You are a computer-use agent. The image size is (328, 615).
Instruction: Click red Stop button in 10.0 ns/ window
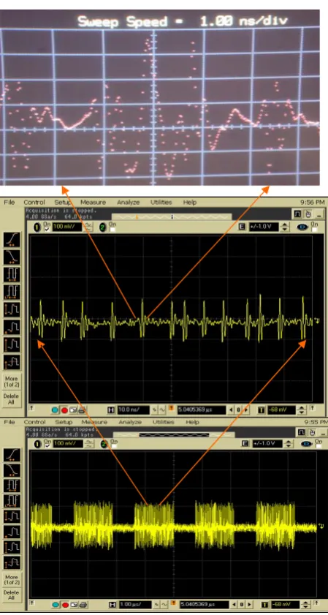click(64, 410)
